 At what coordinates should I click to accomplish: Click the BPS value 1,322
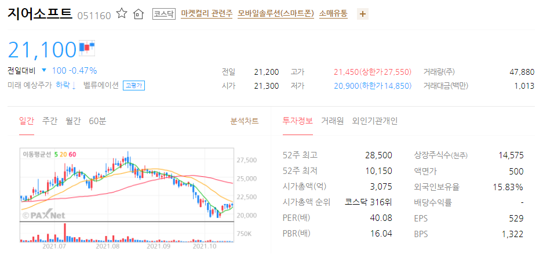513,234
